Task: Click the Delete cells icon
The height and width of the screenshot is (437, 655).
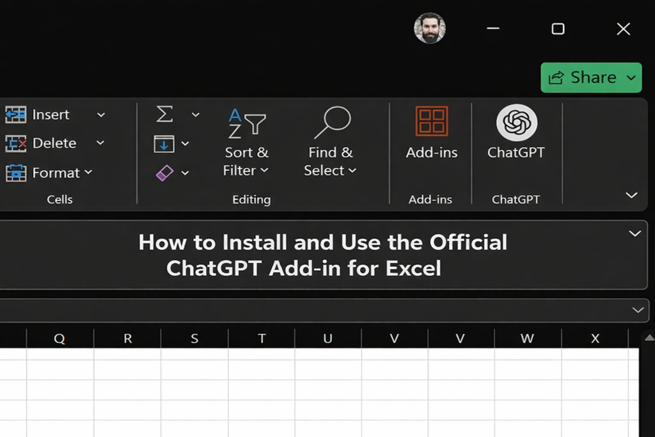Action: (15, 143)
